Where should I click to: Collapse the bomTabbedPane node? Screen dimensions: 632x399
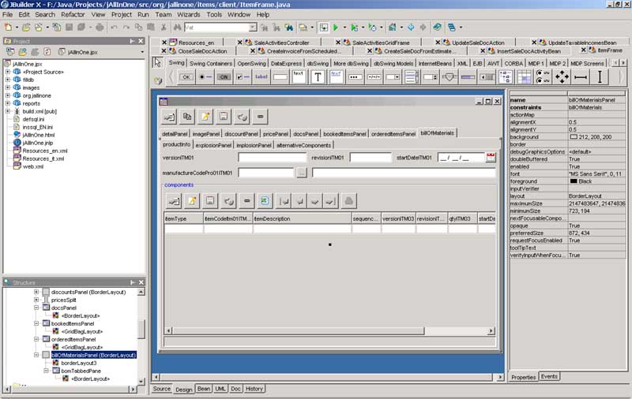tap(47, 371)
